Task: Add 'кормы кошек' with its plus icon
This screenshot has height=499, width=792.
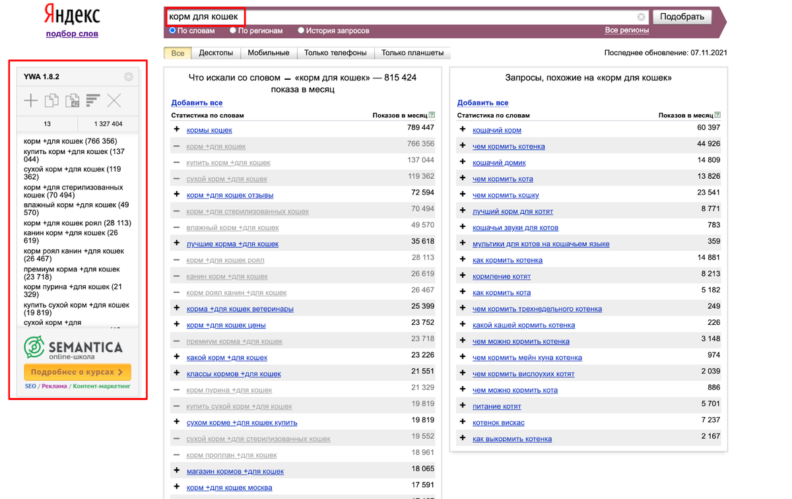Action: coord(177,129)
